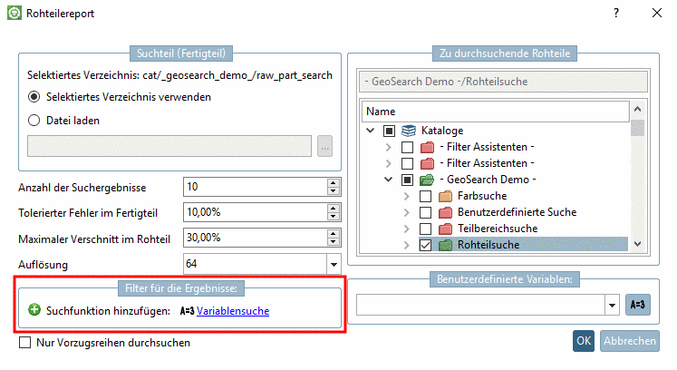Click the Kataloge books icon
The height and width of the screenshot is (370, 677).
(x=409, y=131)
